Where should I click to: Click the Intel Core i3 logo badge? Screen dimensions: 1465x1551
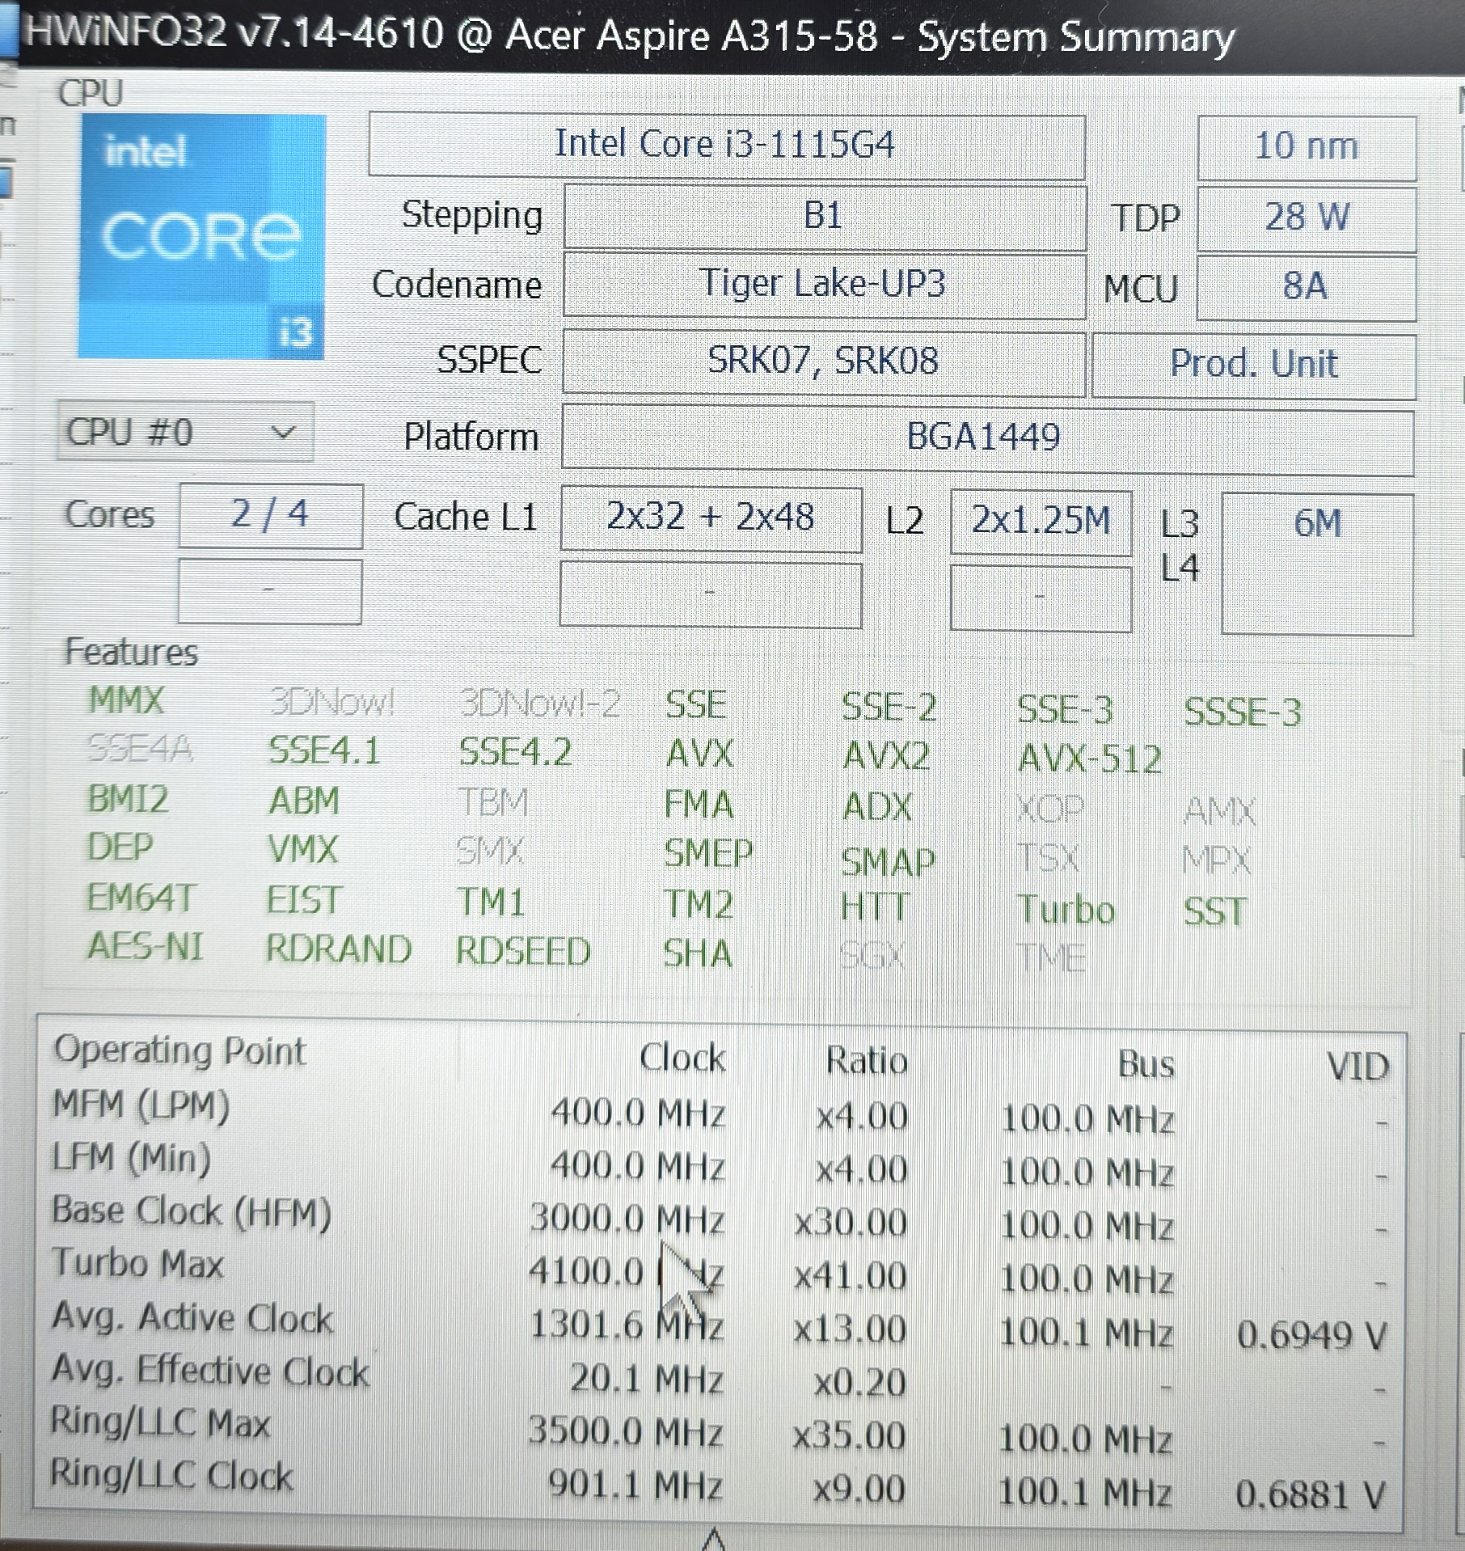(201, 236)
